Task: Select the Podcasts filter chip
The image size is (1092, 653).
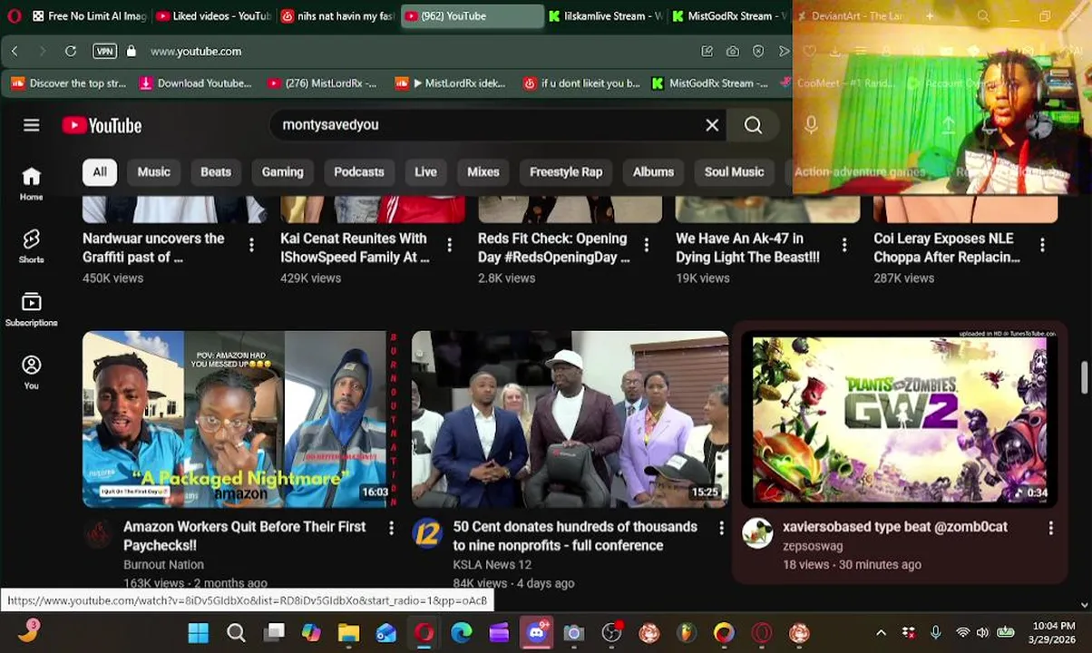Action: click(x=359, y=171)
